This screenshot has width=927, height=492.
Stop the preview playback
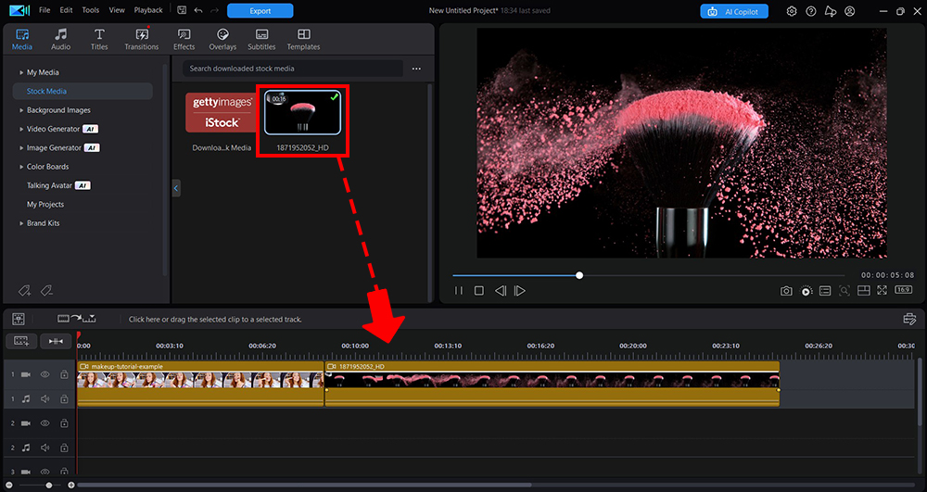coord(479,291)
